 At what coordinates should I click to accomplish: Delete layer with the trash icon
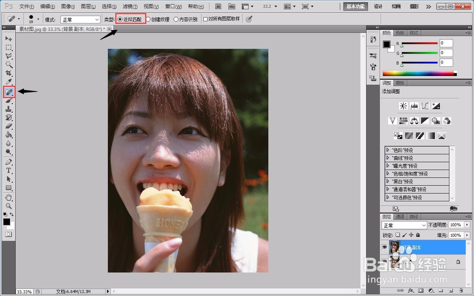pos(461,291)
